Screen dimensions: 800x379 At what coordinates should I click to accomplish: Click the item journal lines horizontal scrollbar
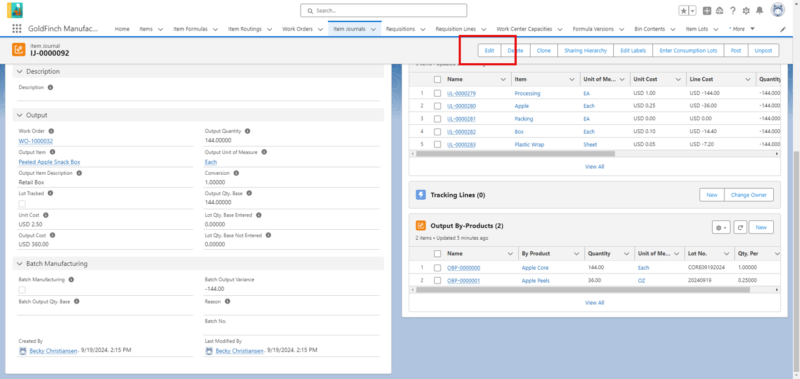516,154
